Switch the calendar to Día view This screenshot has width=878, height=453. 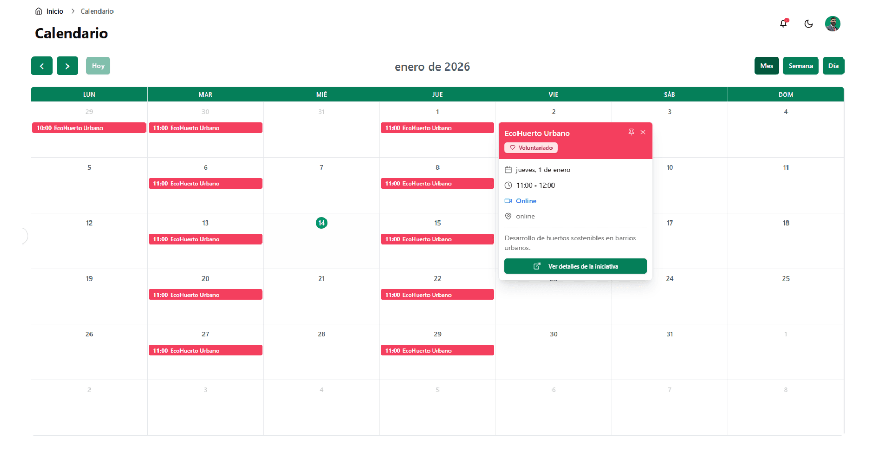pos(834,66)
